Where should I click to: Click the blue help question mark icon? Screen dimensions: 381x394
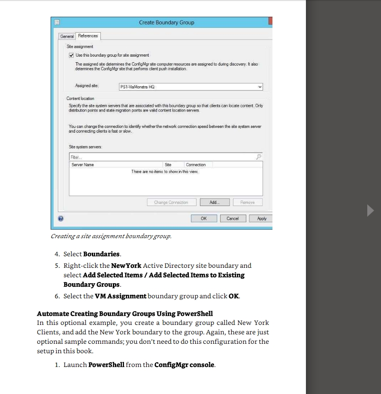tap(60, 218)
